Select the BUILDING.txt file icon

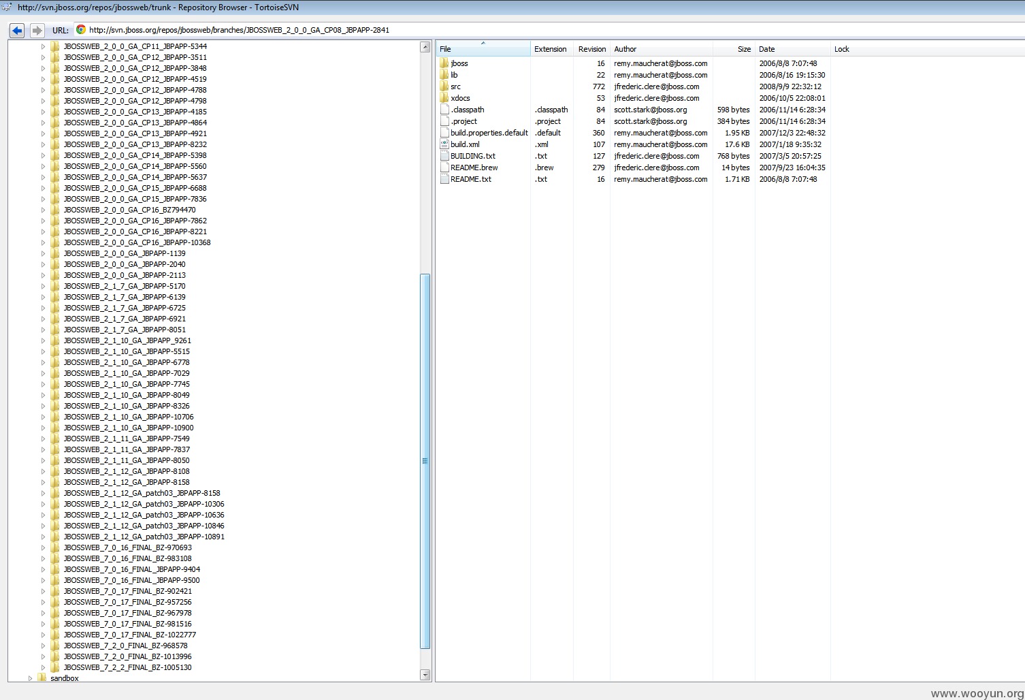(x=444, y=156)
